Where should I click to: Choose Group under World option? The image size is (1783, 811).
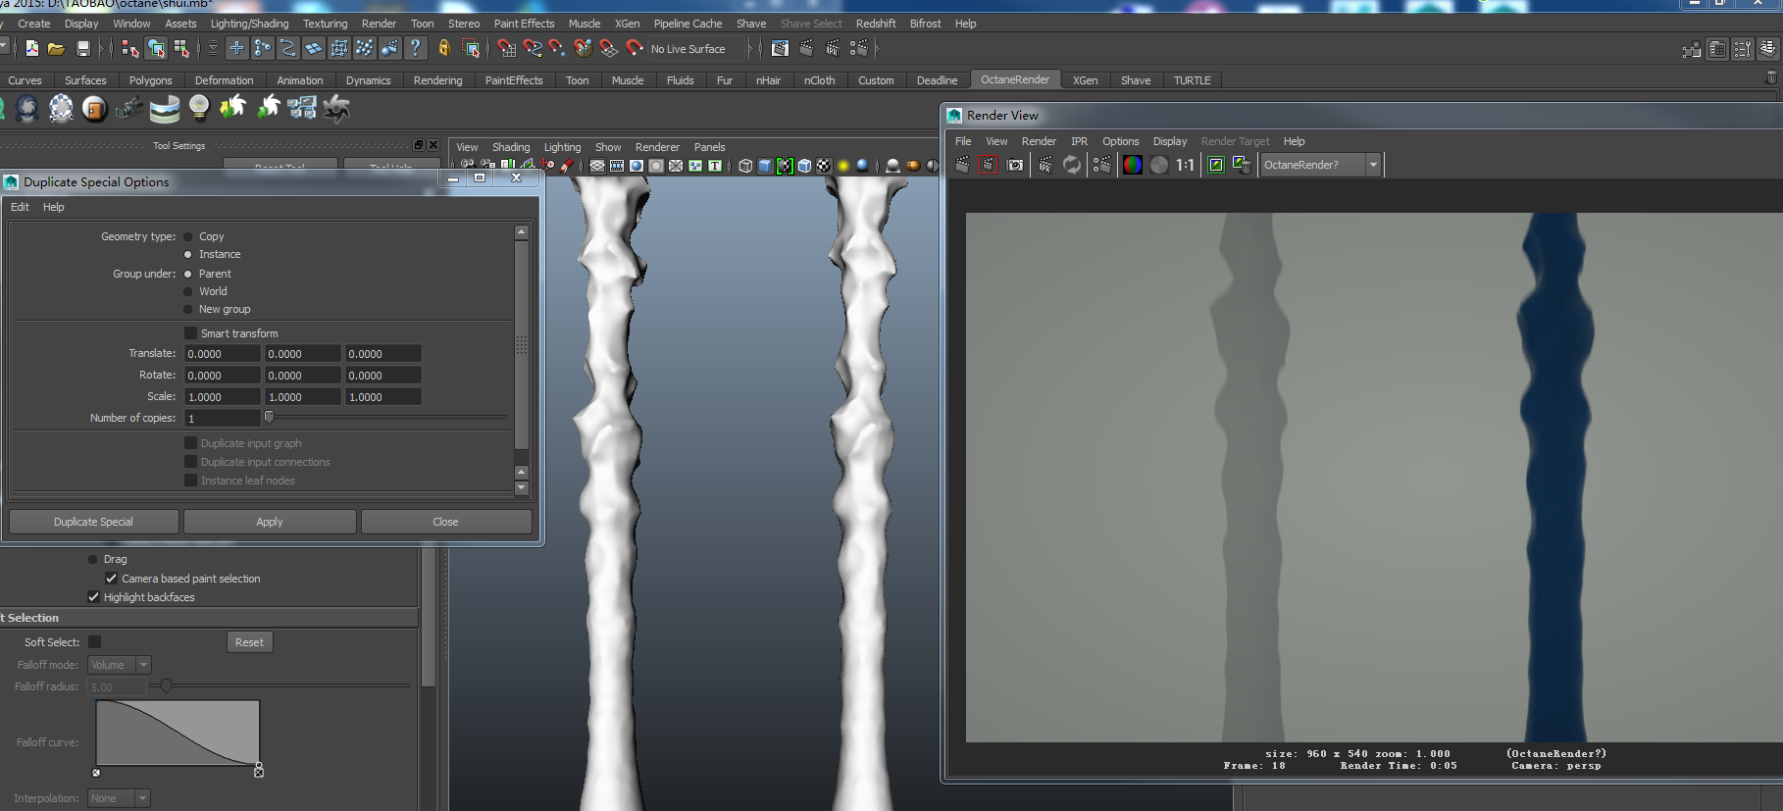click(188, 291)
